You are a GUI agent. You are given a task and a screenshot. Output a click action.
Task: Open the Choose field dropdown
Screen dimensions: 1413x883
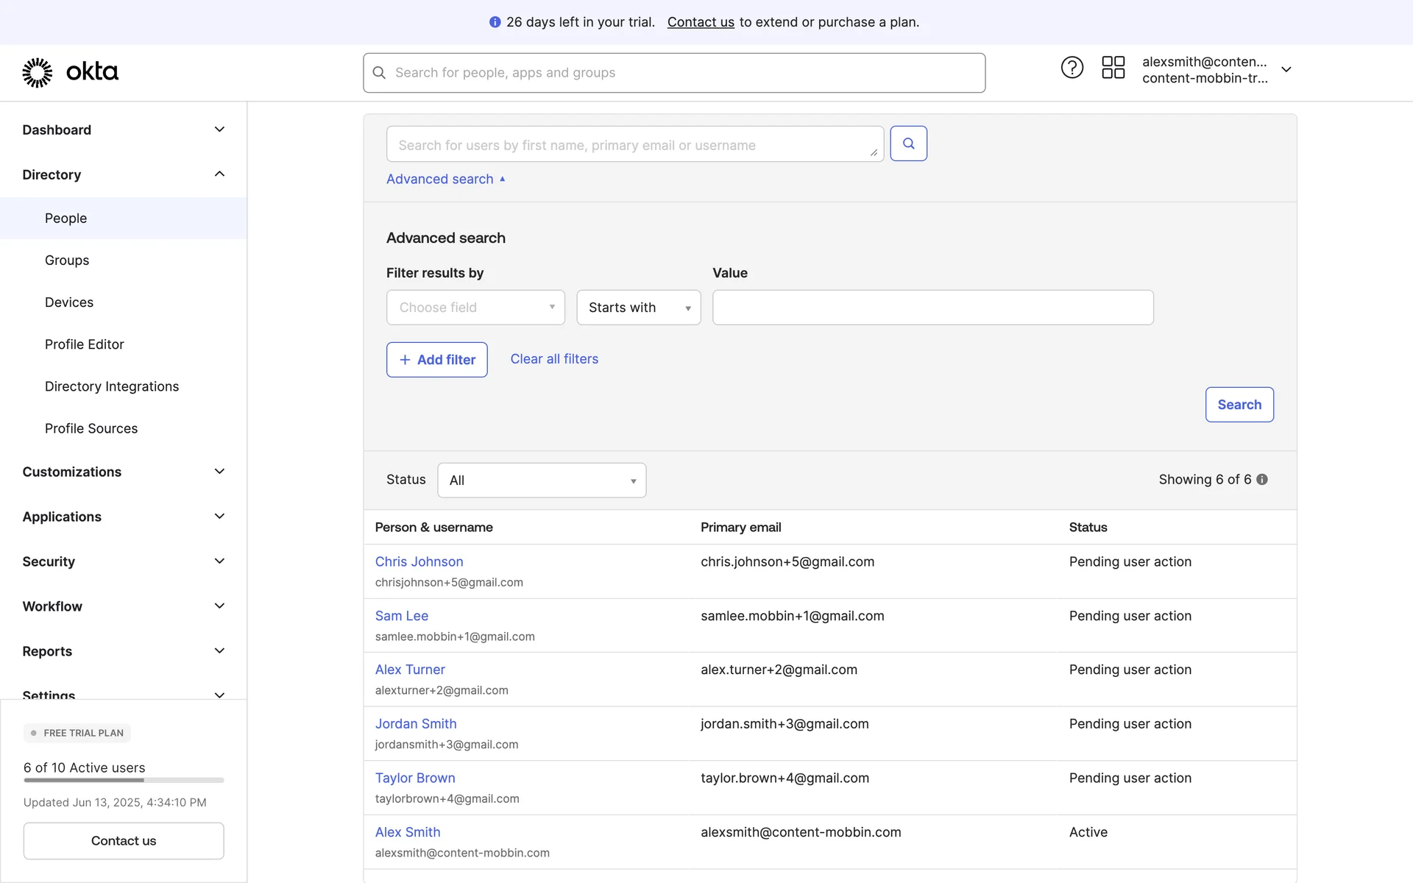(475, 308)
